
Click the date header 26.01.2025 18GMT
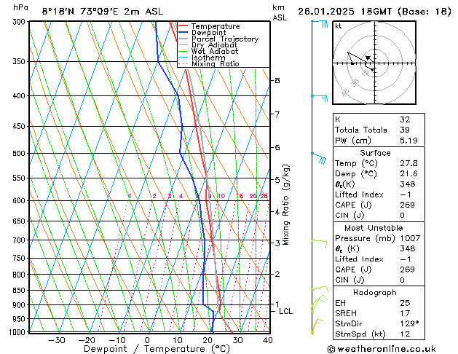pyautogui.click(x=374, y=11)
